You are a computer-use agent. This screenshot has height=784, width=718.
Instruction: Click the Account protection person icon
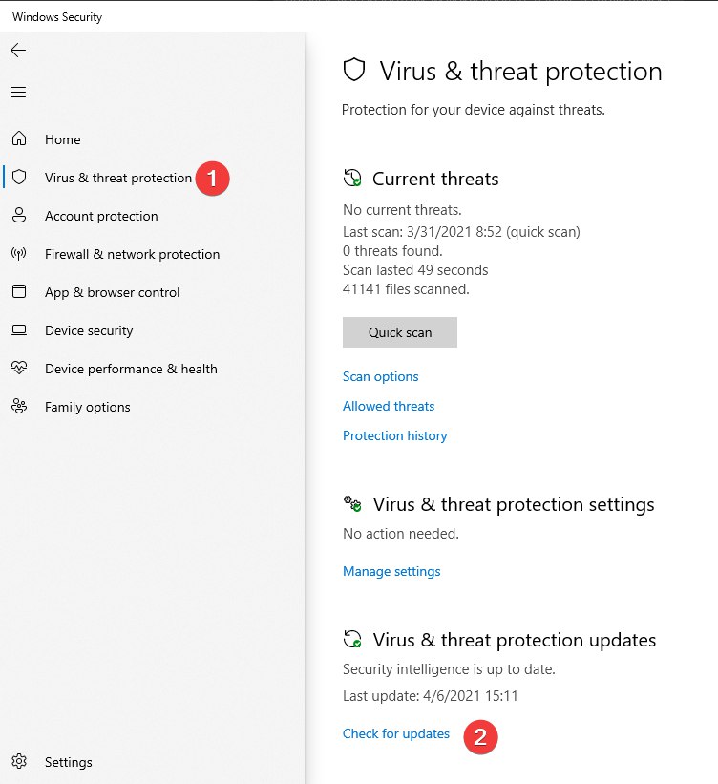[19, 215]
